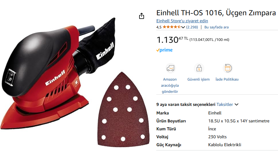Viewport: 278px width, 152px height.
Task: Open 'Amazon aracılığıyla gönderilir' link
Action: pos(170,85)
